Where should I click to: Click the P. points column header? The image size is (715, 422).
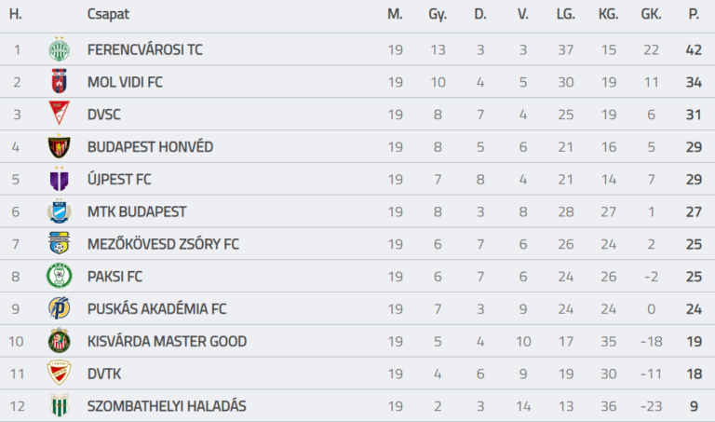pos(694,14)
